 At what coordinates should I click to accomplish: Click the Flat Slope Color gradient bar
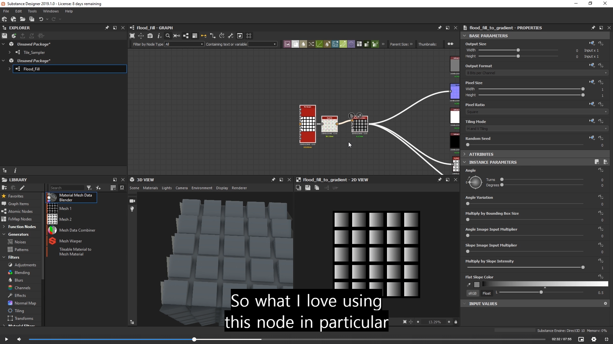[x=545, y=284]
